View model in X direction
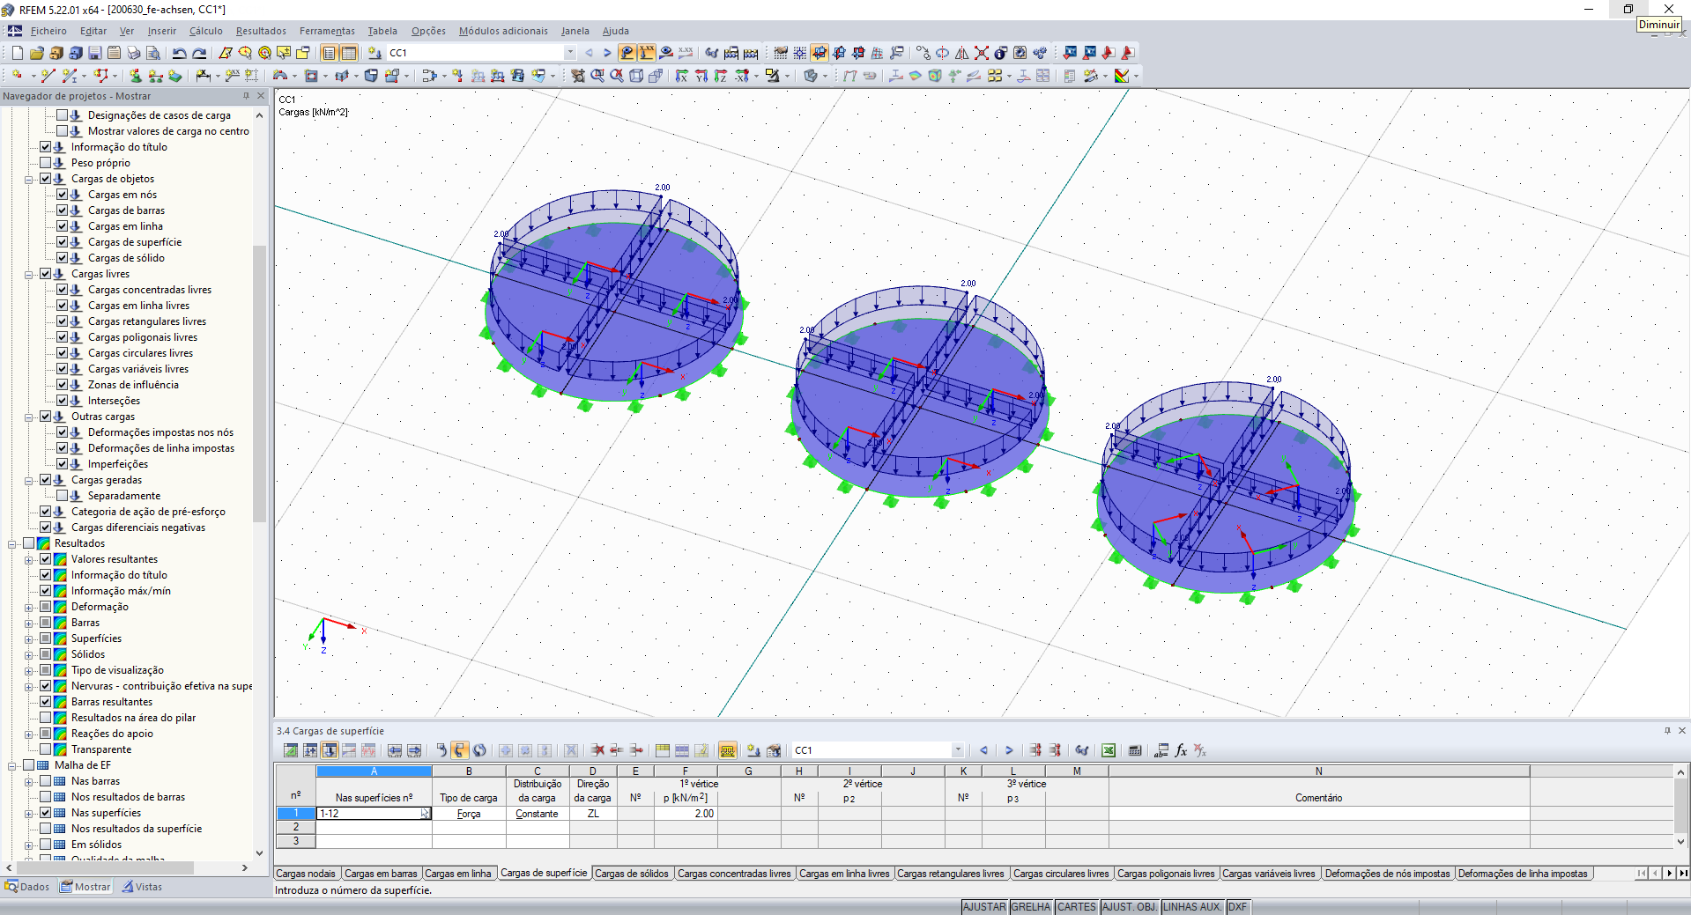 pos(682,76)
